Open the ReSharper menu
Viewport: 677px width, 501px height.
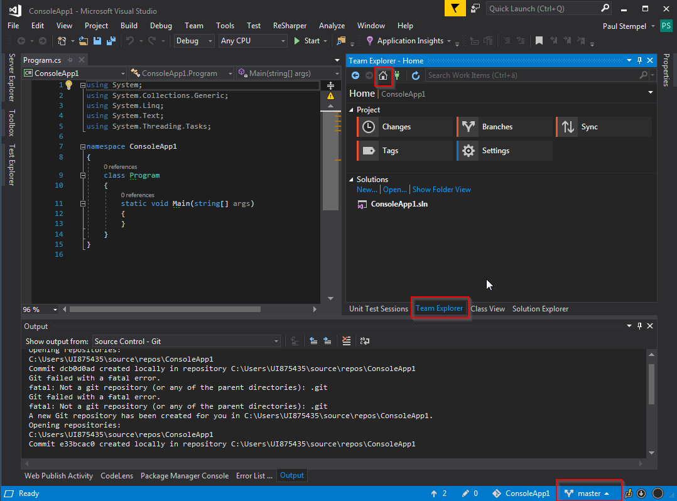(x=290, y=26)
